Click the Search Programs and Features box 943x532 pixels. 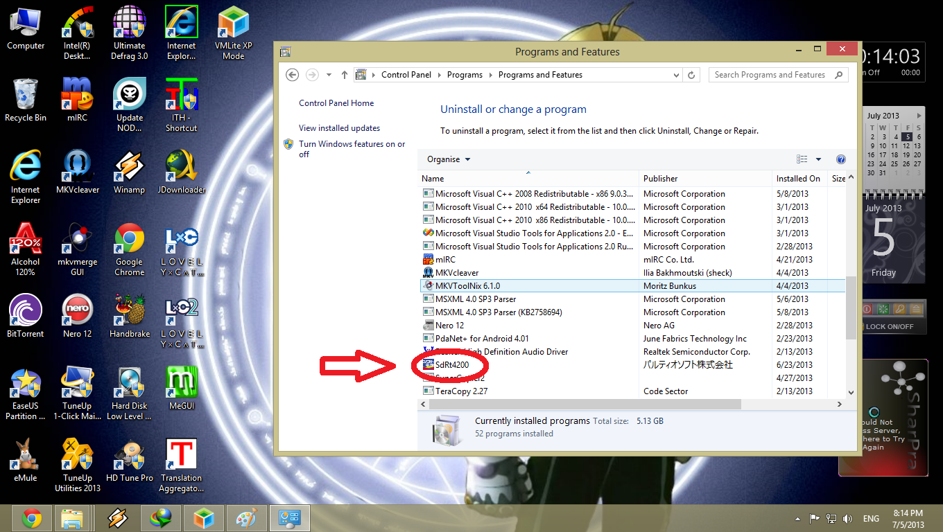click(x=778, y=75)
